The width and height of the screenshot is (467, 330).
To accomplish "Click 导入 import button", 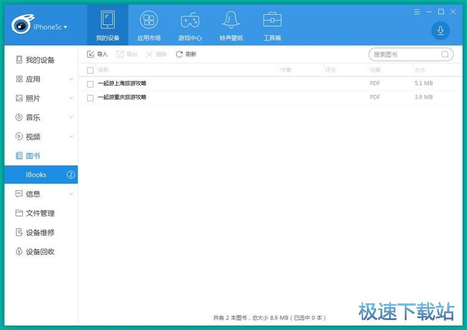I will 97,54.
